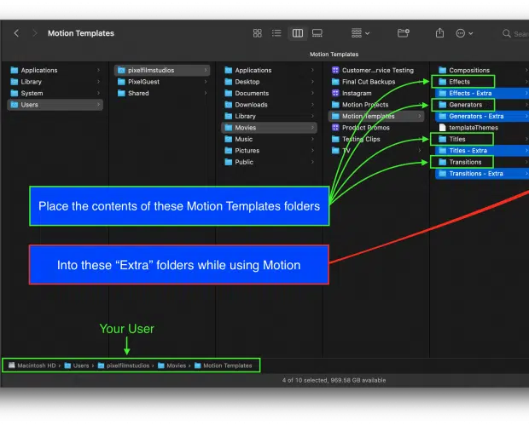Viewport: 529px width, 426px height.
Task: Open the new folder/tags toolbar button
Action: [404, 33]
